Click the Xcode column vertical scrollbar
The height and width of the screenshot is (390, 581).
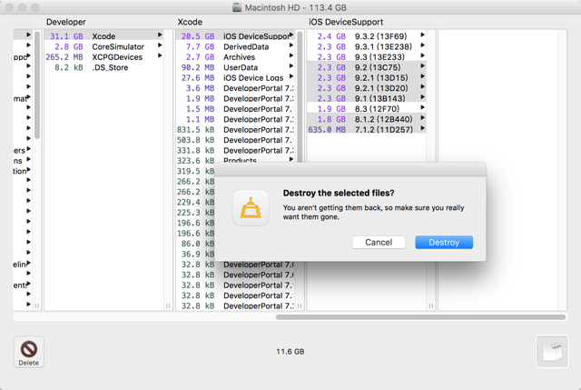pyautogui.click(x=300, y=96)
